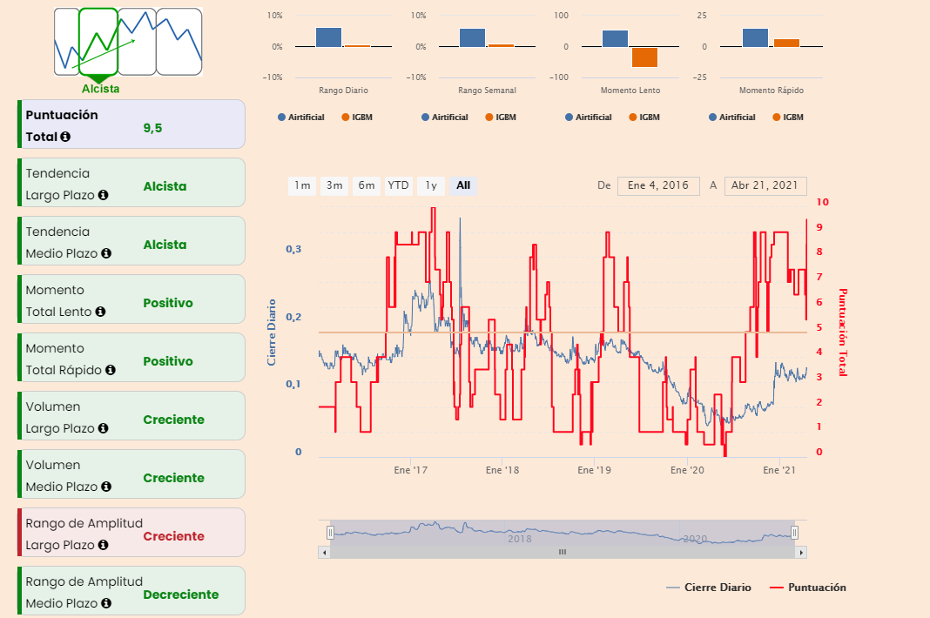Image resolution: width=930 pixels, height=618 pixels.
Task: Click red Creciente value of Rango de Amplitud
Action: point(174,536)
